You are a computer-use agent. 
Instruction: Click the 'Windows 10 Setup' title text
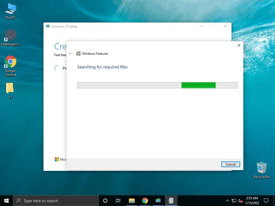(x=64, y=27)
